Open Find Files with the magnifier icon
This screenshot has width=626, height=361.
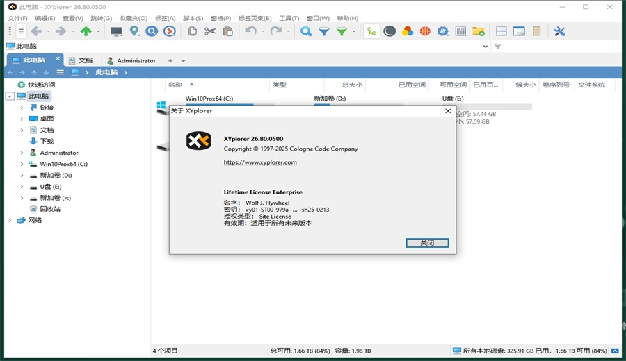306,31
